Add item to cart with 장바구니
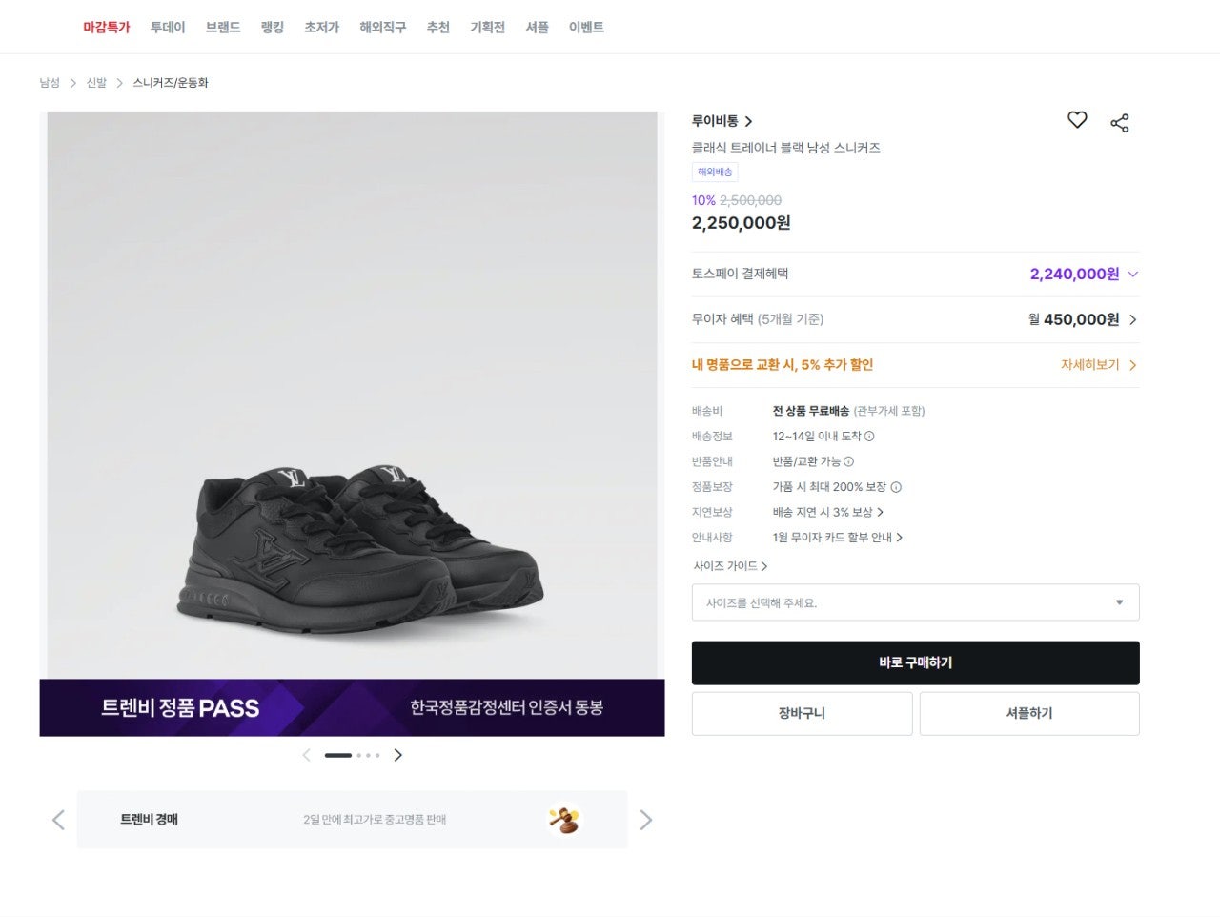 tap(802, 713)
